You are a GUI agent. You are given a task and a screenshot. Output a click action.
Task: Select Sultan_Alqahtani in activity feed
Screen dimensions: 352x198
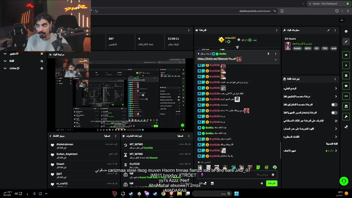pyautogui.click(x=67, y=154)
